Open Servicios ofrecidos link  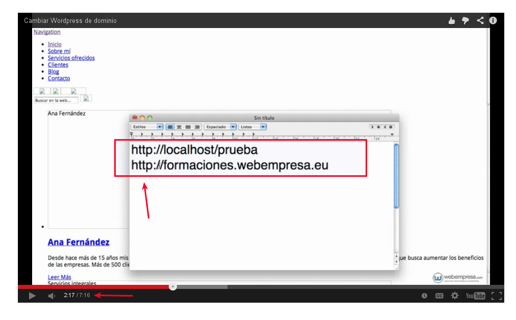(x=71, y=58)
